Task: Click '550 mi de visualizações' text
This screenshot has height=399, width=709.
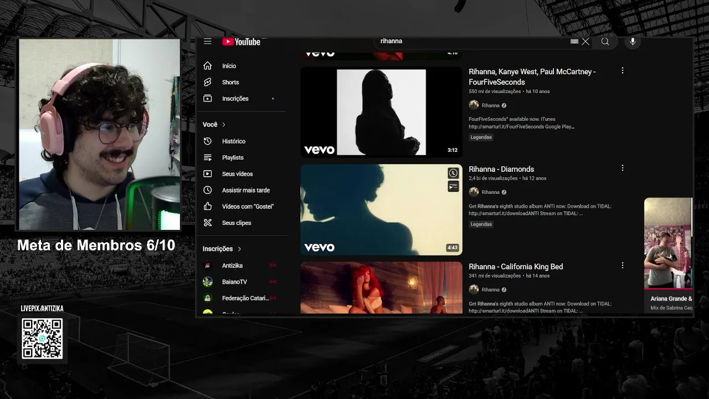Action: (495, 91)
